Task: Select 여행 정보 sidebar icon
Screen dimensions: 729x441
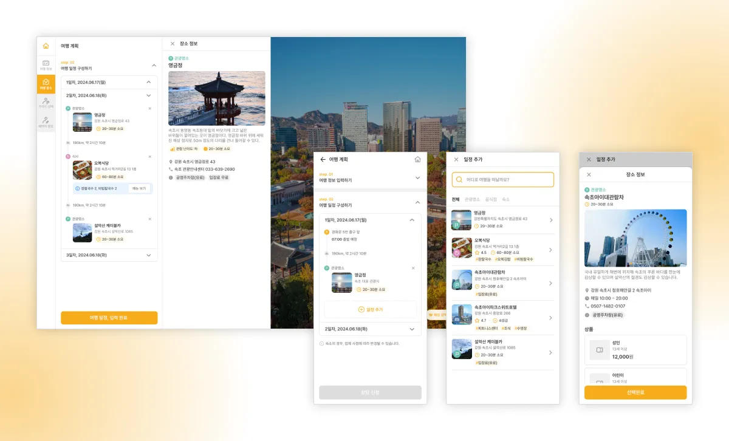Action: [x=46, y=65]
